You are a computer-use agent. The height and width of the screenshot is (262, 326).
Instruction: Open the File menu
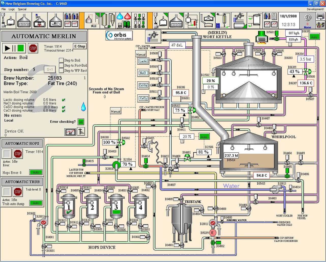[3, 9]
